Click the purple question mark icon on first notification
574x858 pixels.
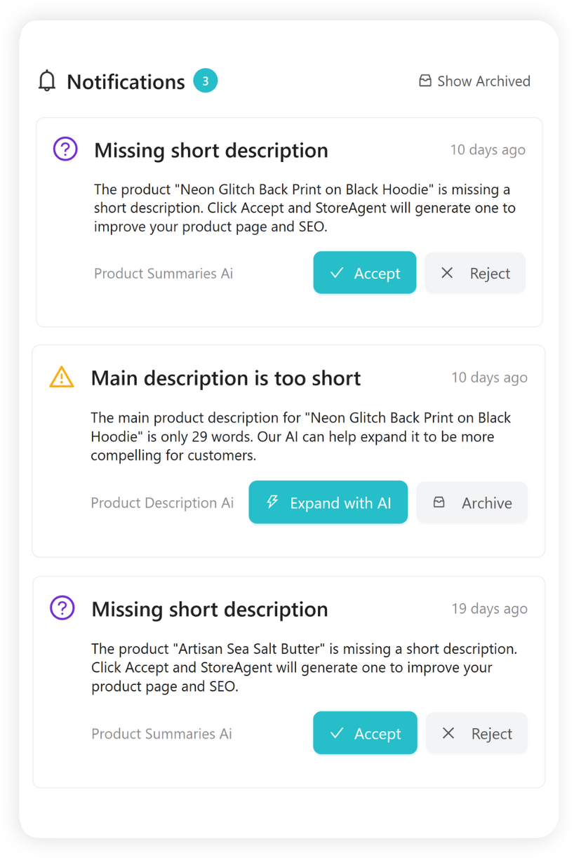pos(65,149)
